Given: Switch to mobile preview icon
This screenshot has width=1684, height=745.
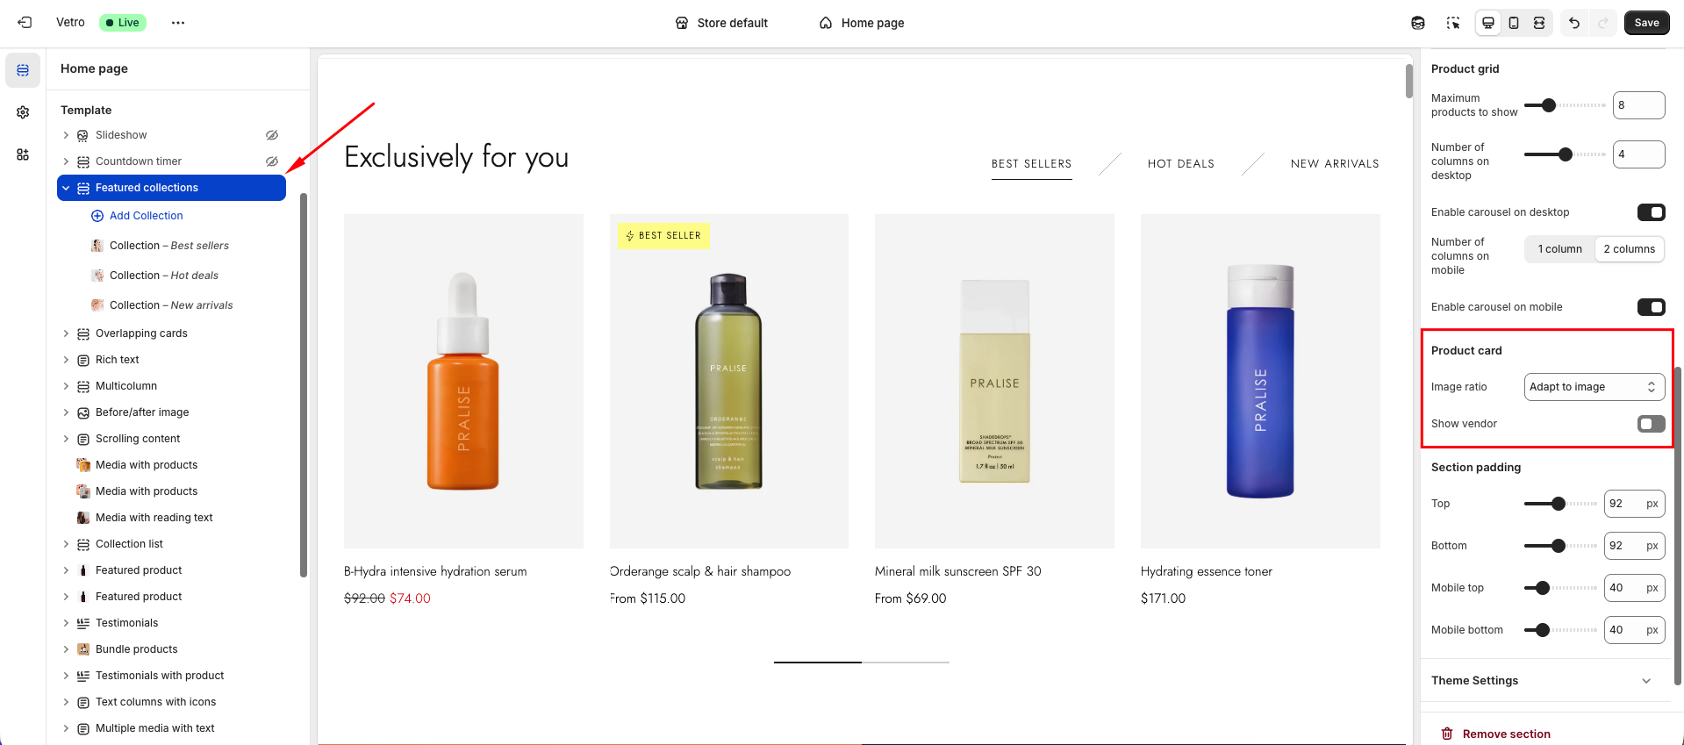Looking at the screenshot, I should click(x=1514, y=23).
